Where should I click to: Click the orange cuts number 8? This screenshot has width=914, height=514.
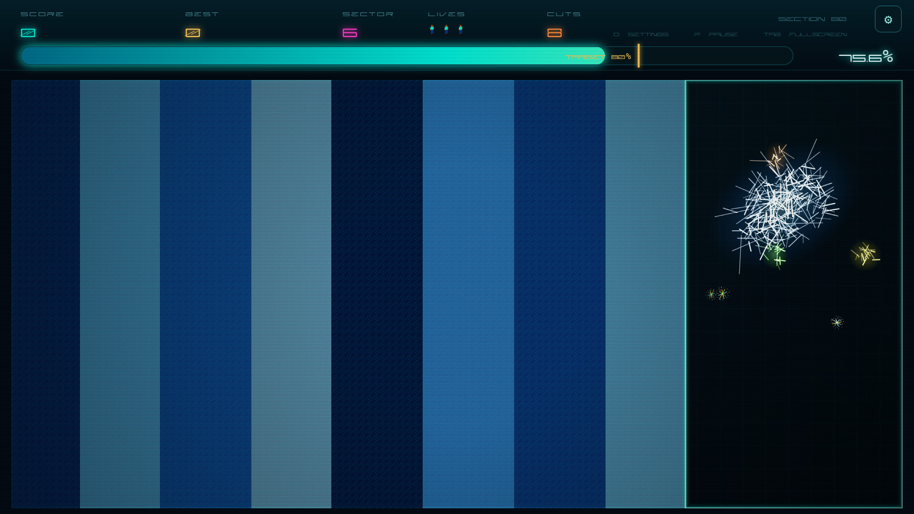(x=555, y=33)
